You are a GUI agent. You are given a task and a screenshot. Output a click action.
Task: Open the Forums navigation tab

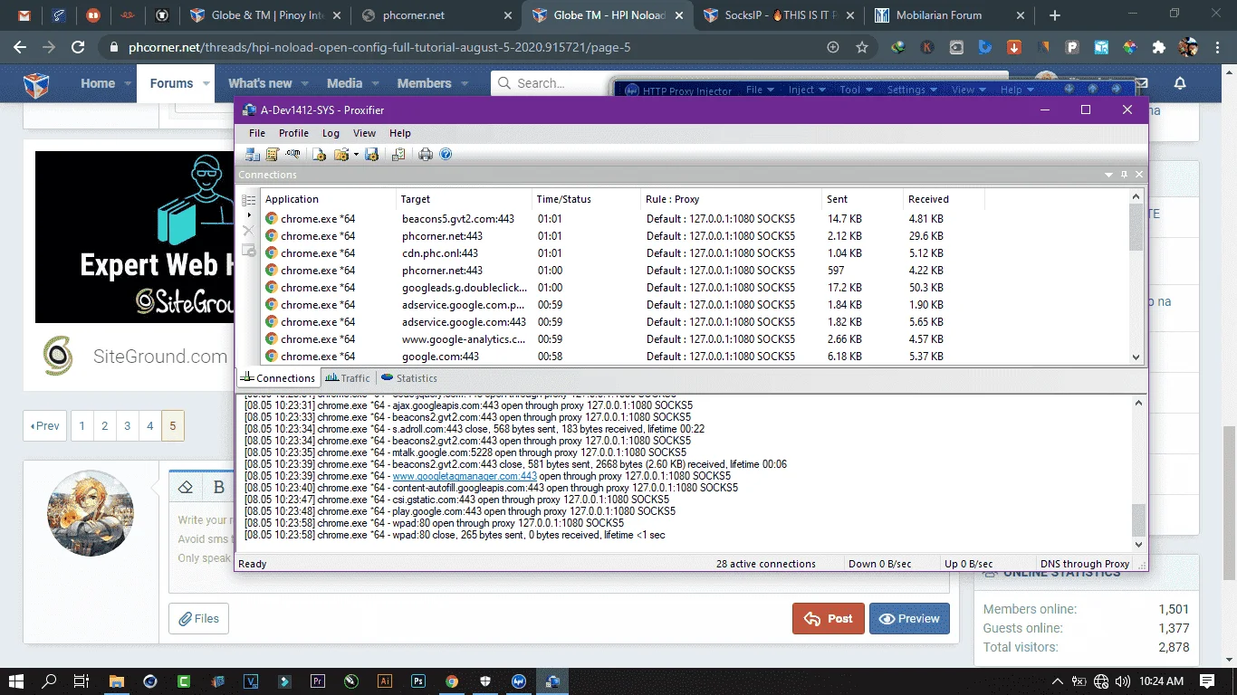(x=171, y=83)
